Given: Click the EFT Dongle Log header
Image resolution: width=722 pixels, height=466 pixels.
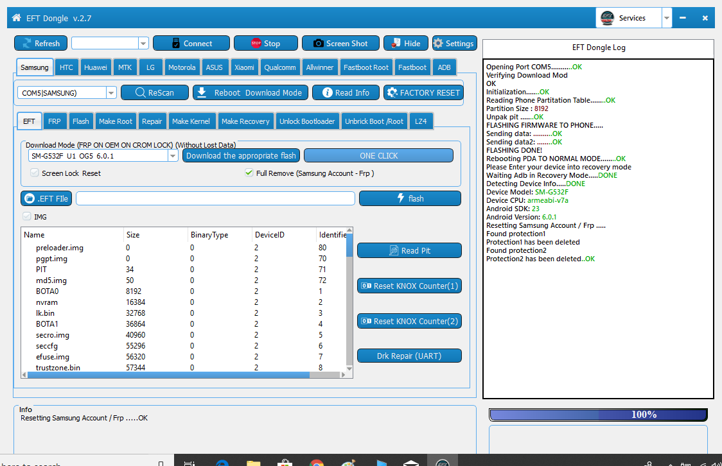Looking at the screenshot, I should [x=598, y=47].
